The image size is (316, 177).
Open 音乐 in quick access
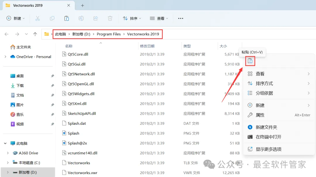tap(17, 115)
